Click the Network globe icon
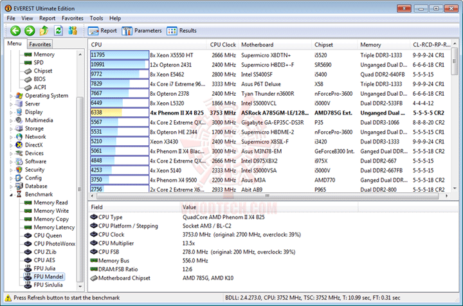 point(19,137)
